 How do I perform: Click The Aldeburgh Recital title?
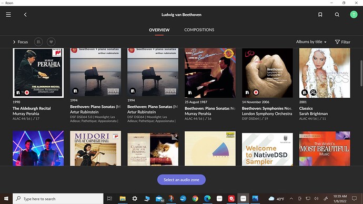click(x=32, y=108)
